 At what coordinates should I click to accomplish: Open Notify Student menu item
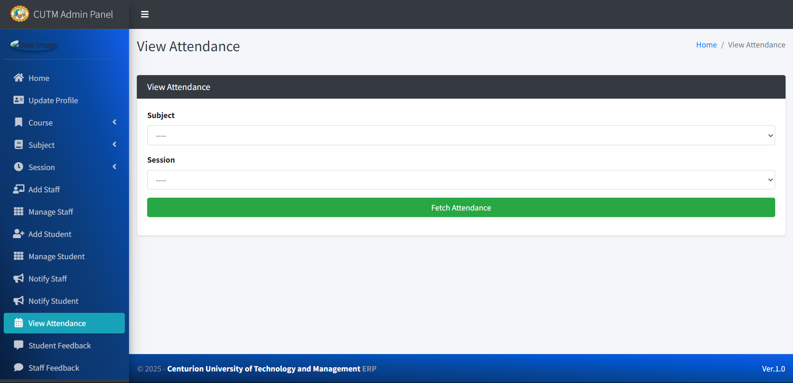click(64, 301)
